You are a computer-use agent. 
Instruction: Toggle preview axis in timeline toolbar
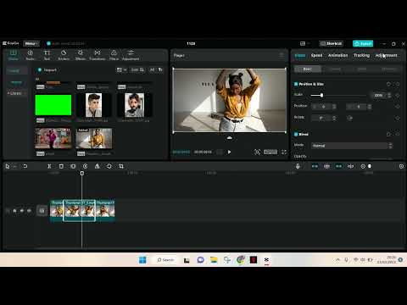[x=350, y=166]
